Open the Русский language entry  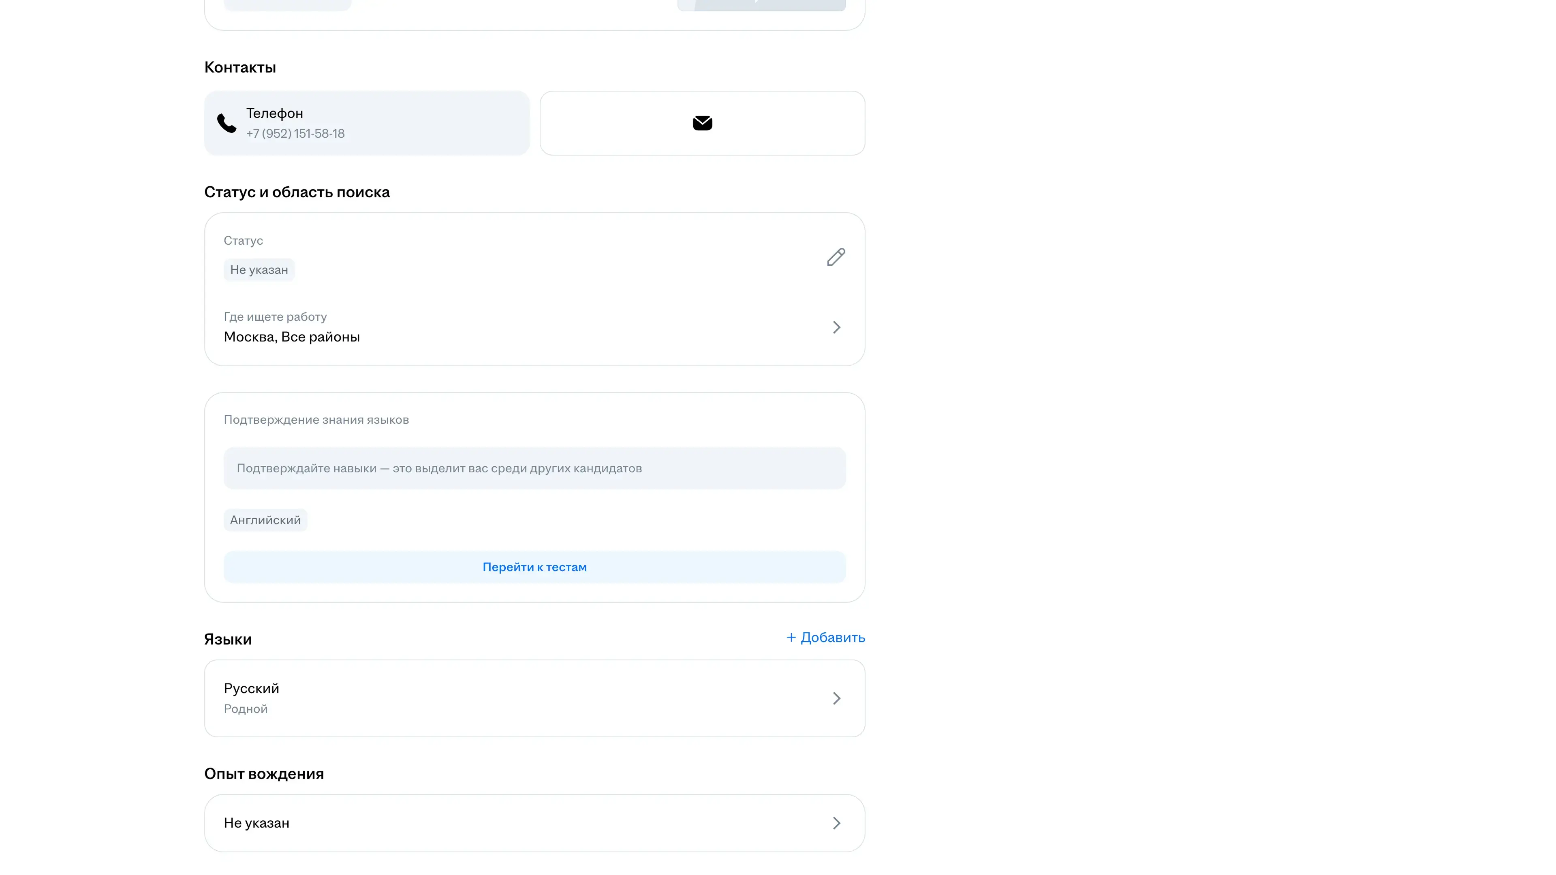click(251, 688)
